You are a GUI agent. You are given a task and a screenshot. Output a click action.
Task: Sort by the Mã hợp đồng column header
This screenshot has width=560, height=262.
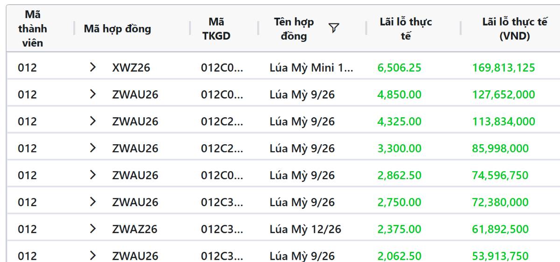click(117, 29)
